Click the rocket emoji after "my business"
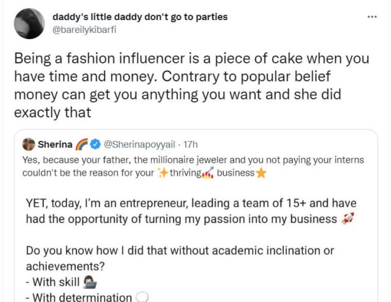 pos(348,220)
